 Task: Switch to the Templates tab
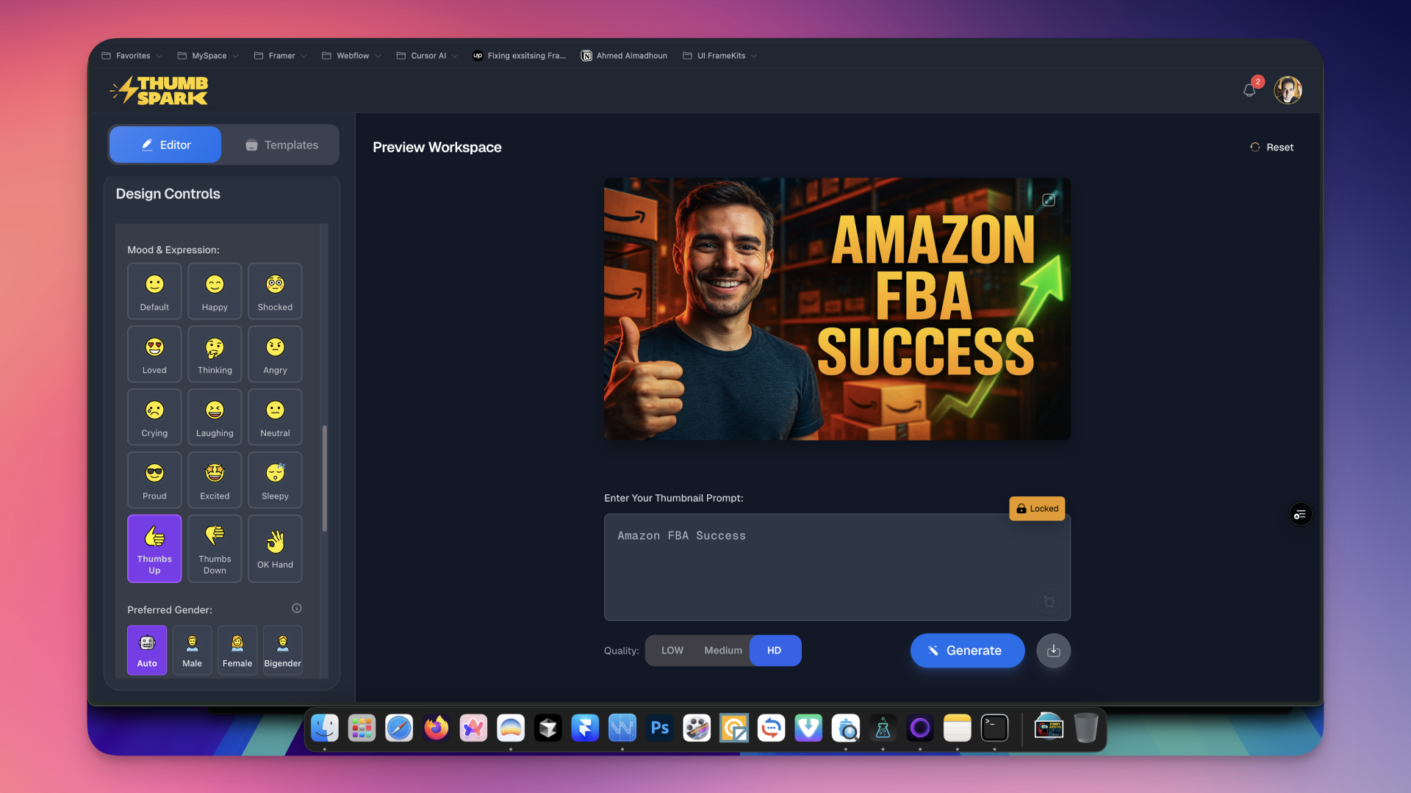(x=282, y=145)
